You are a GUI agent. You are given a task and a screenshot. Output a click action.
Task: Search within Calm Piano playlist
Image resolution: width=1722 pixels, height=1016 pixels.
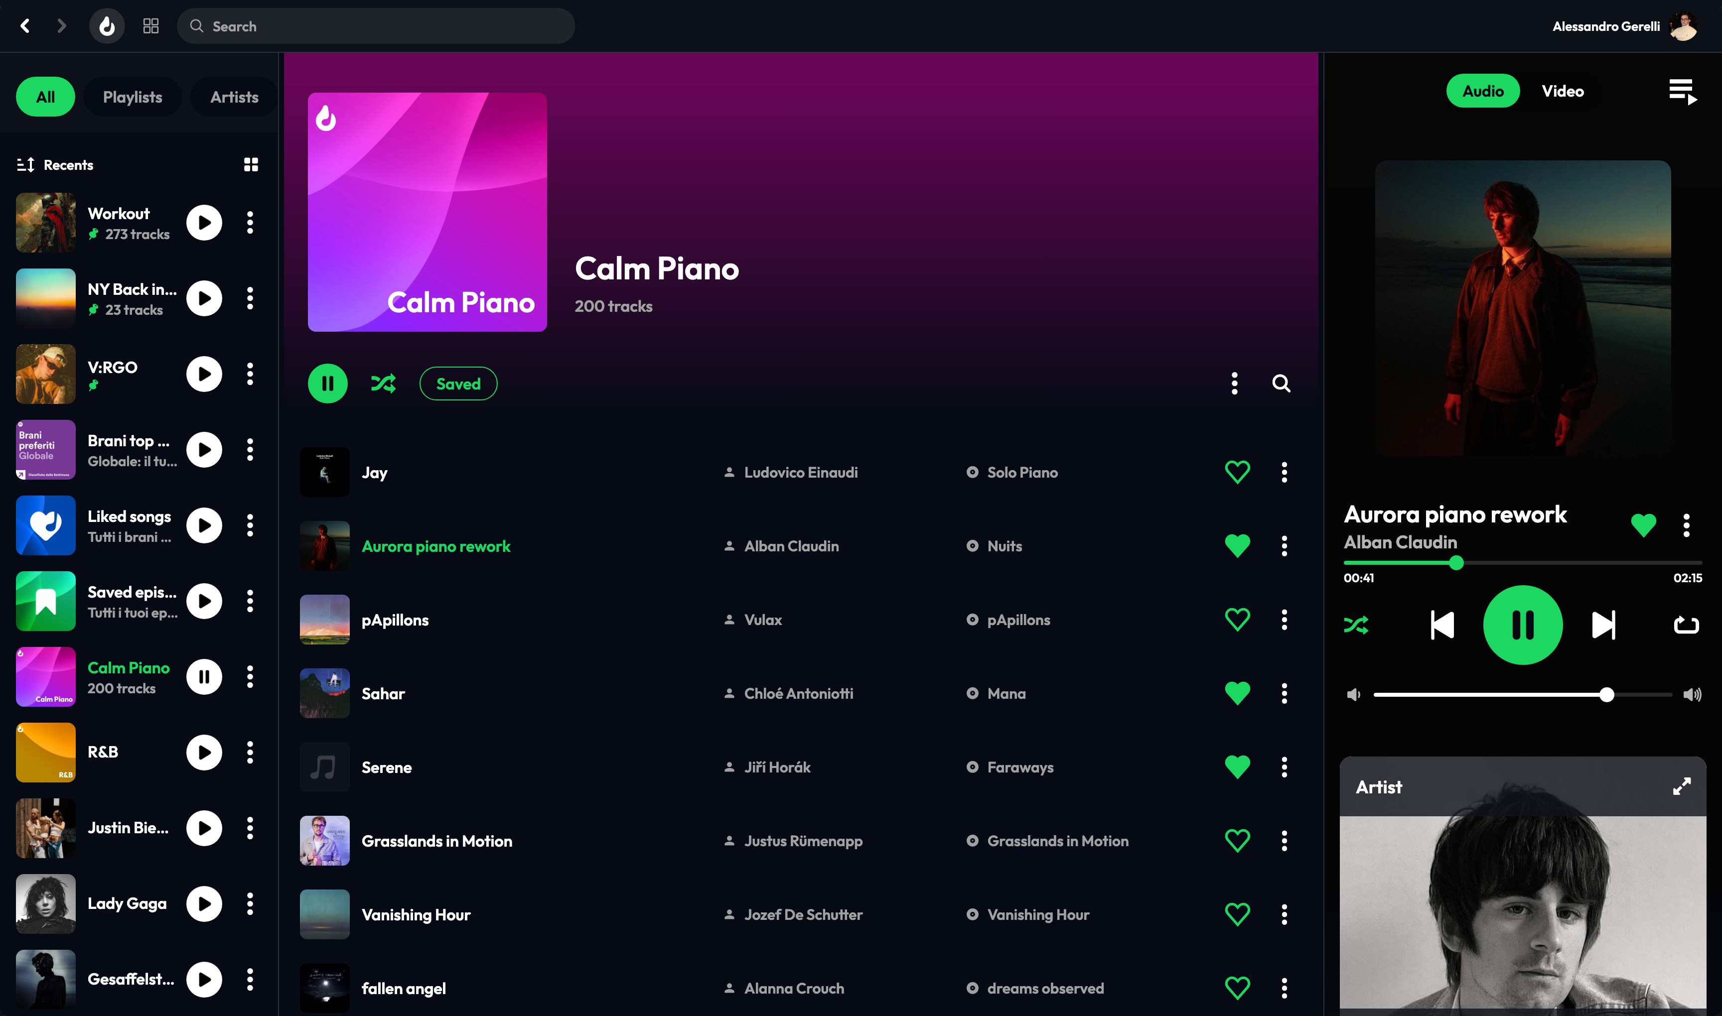click(x=1281, y=383)
